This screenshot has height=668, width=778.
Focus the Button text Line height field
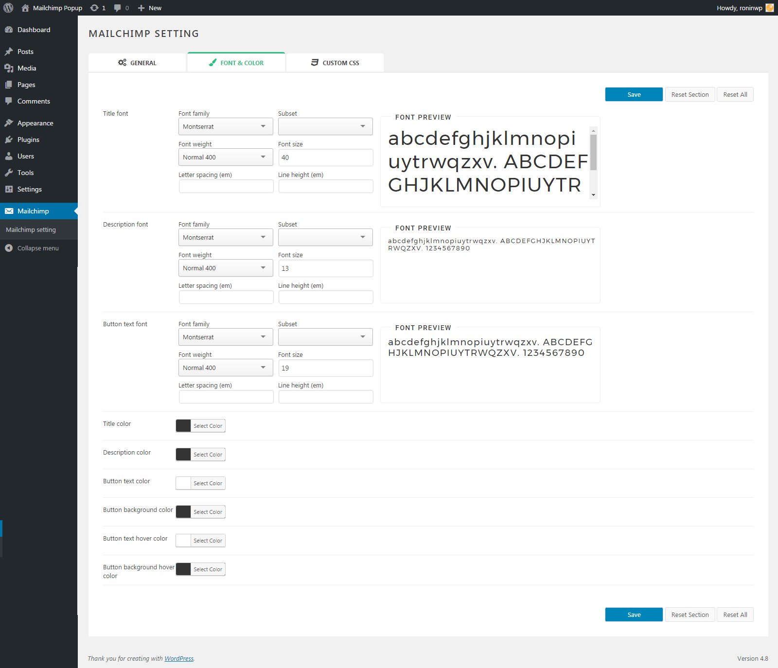(326, 397)
